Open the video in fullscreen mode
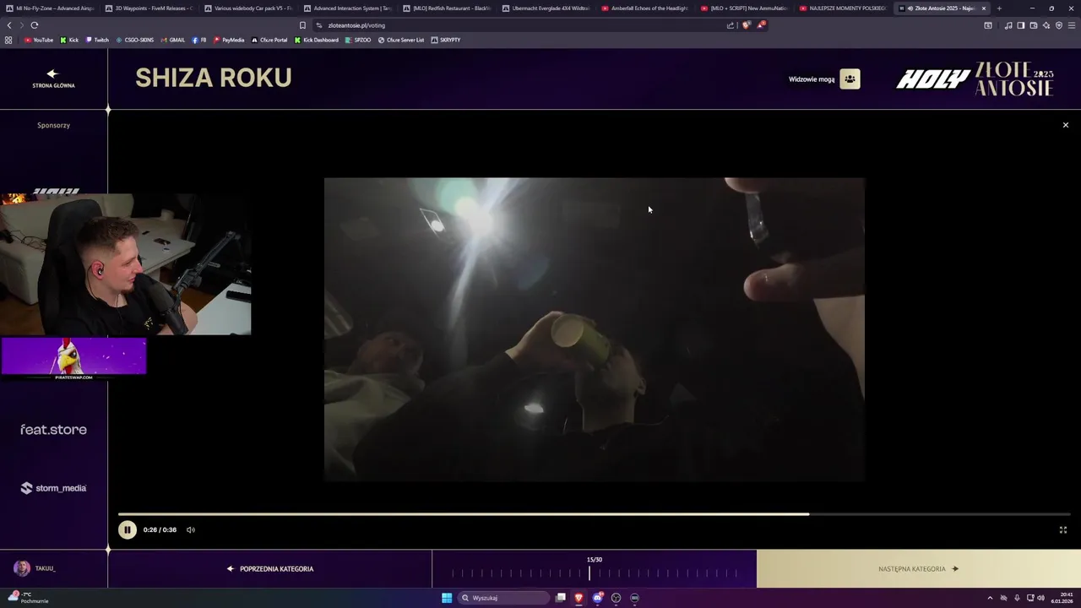Image resolution: width=1081 pixels, height=608 pixels. click(1063, 529)
